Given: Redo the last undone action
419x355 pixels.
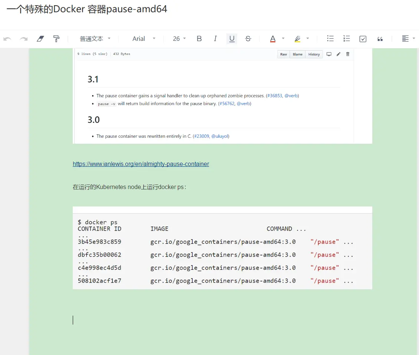Looking at the screenshot, I should (x=24, y=39).
